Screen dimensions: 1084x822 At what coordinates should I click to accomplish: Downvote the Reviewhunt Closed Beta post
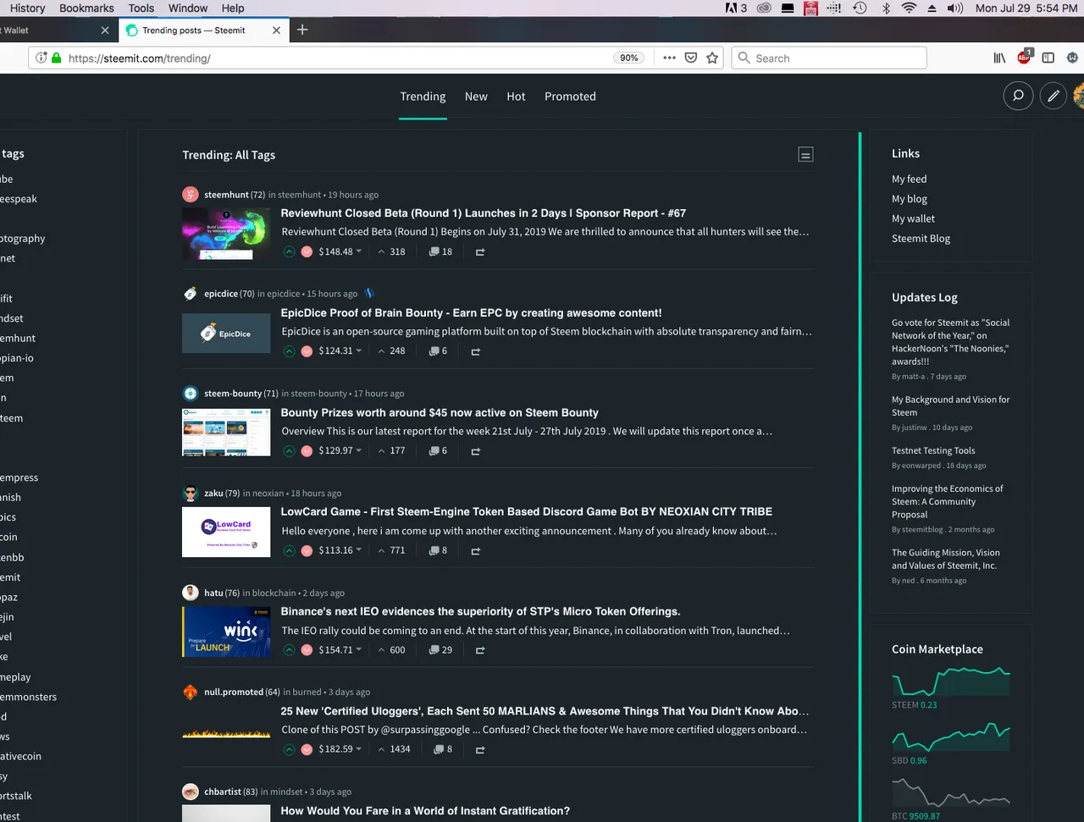[x=307, y=252]
